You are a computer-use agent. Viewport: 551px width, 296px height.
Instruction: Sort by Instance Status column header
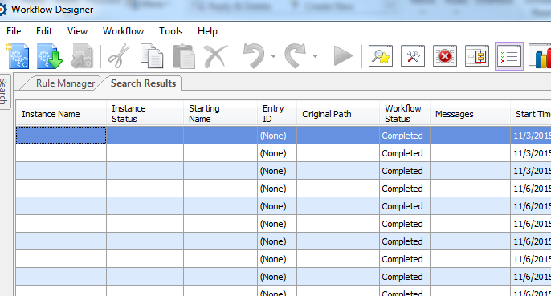[x=145, y=114]
